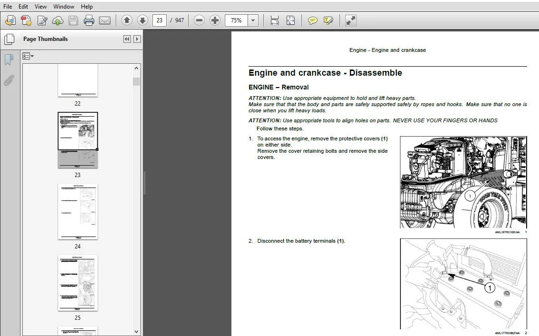Click thumbnails scrollbar up arrow
The image size is (539, 336).
(137, 68)
